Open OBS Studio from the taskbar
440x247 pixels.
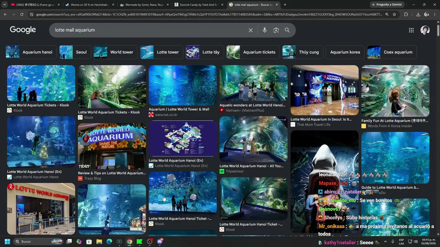coord(150,242)
